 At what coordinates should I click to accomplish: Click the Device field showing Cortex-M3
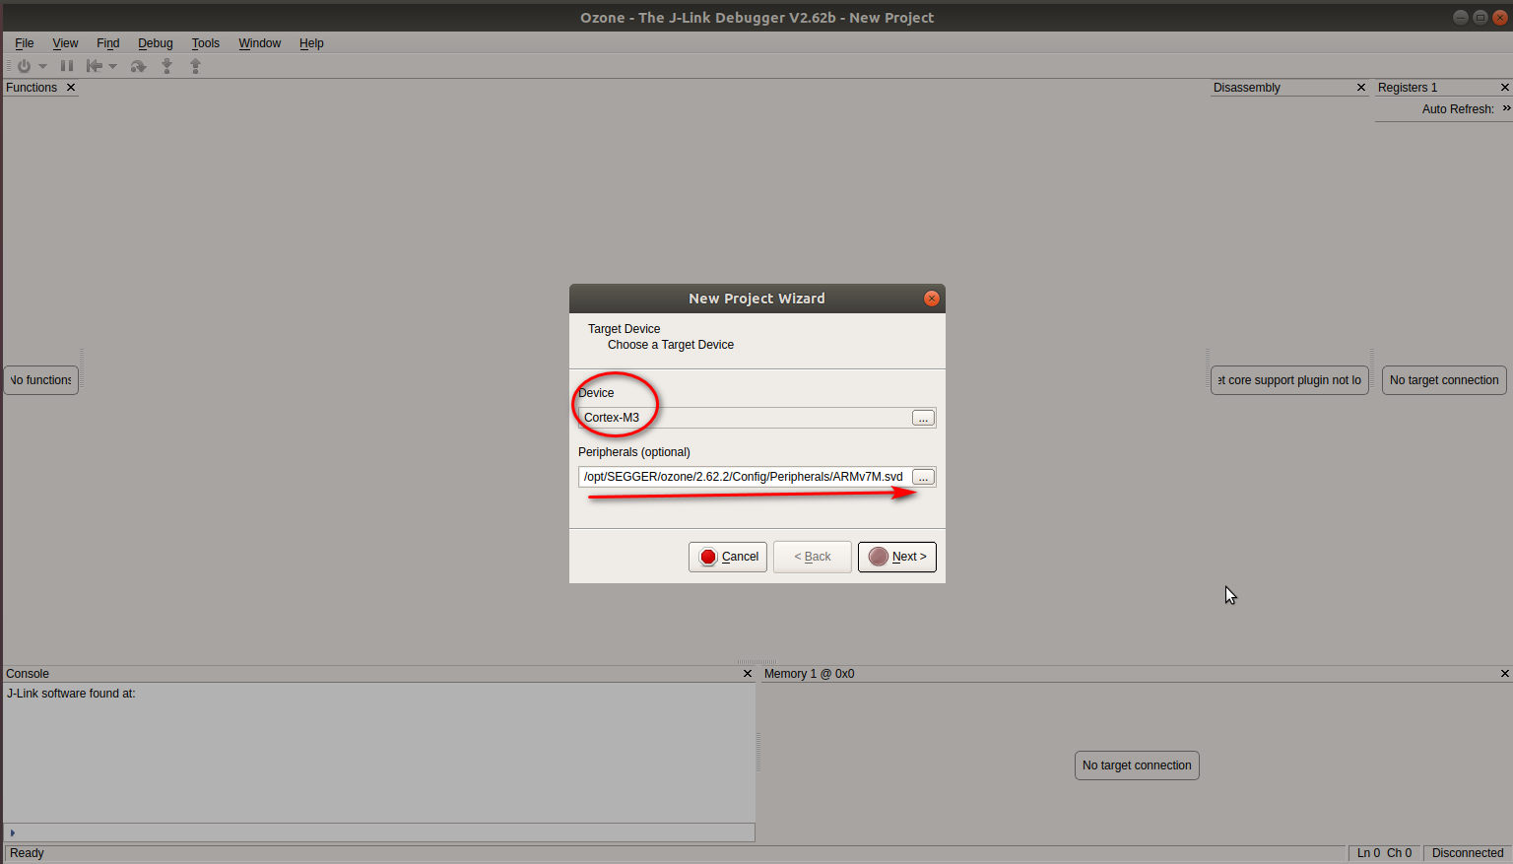coord(745,418)
